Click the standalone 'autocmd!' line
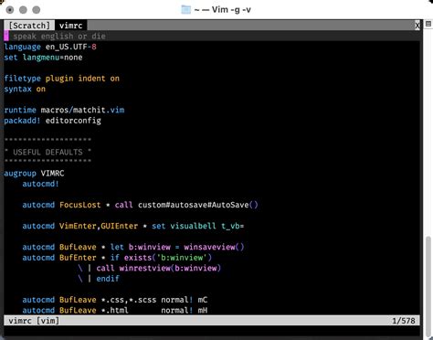433x340 pixels. point(40,184)
